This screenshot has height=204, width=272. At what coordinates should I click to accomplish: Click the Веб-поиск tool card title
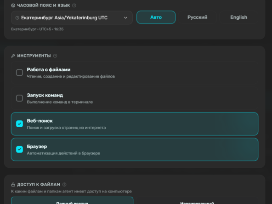tap(40, 121)
